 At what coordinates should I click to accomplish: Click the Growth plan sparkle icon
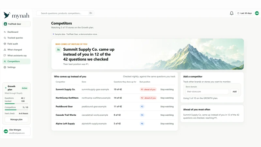6,88
